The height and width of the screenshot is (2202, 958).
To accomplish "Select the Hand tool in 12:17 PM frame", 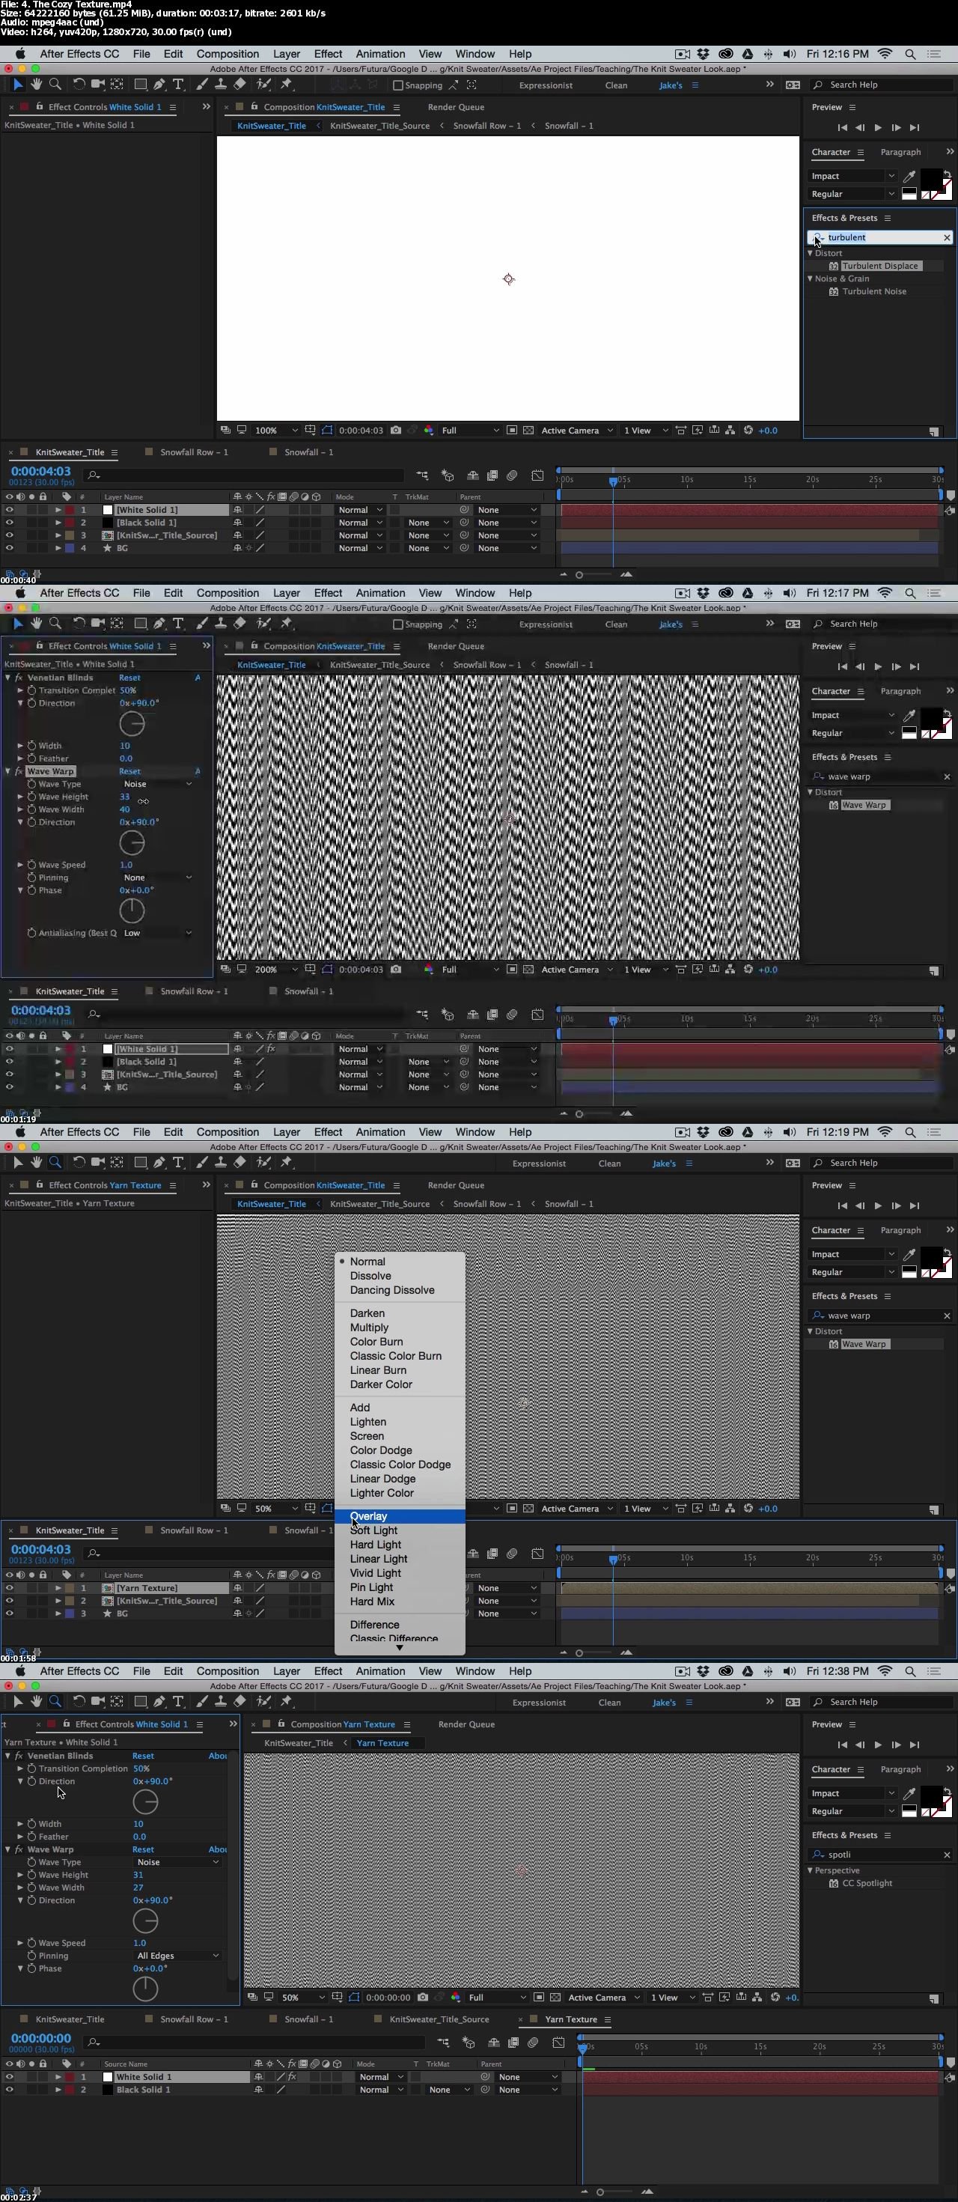I will click(x=36, y=623).
